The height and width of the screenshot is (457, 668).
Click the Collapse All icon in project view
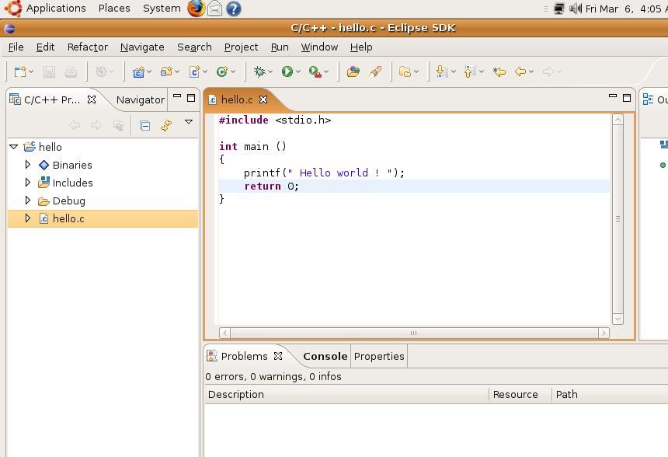pyautogui.click(x=144, y=124)
